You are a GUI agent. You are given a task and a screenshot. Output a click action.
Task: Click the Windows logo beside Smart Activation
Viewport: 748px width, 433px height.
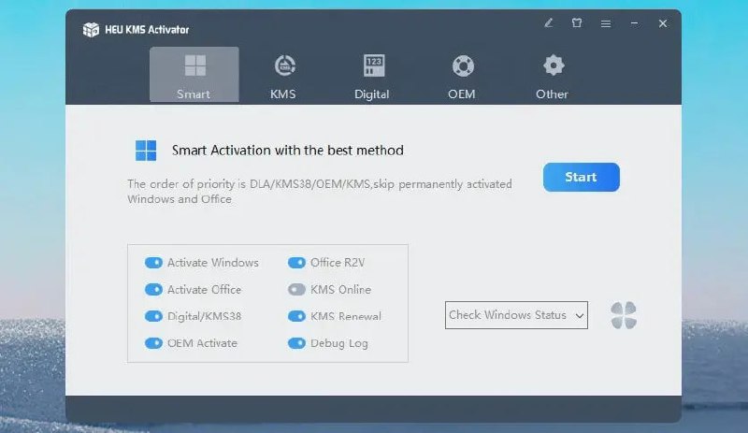pos(146,150)
